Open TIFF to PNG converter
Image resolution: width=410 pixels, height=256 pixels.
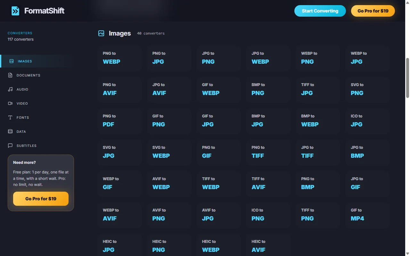(318, 215)
